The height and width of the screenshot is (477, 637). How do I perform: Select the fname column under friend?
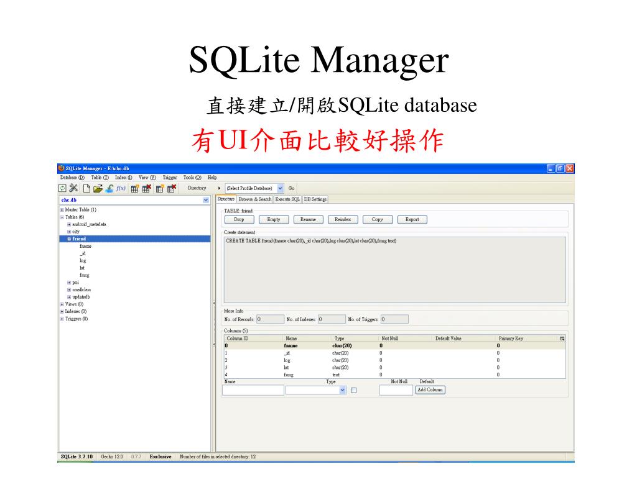[85, 247]
